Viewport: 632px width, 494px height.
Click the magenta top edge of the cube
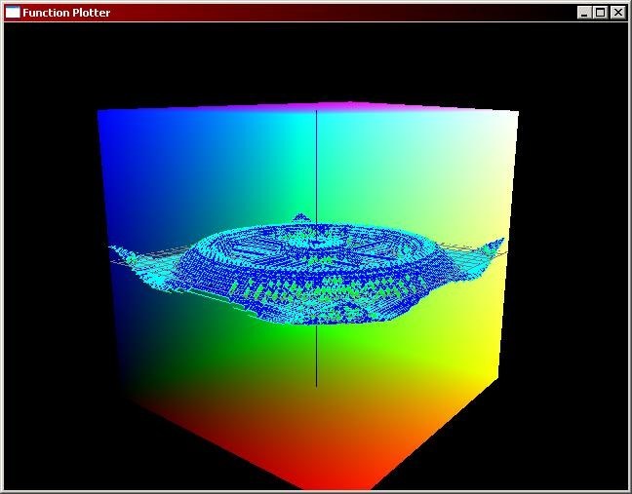341,105
